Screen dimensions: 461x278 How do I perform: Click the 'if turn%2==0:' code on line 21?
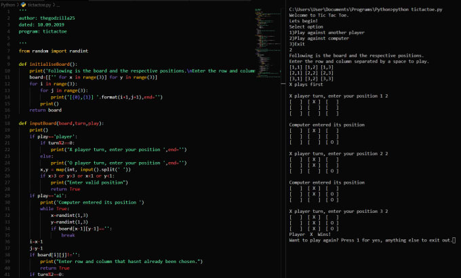(x=58, y=143)
